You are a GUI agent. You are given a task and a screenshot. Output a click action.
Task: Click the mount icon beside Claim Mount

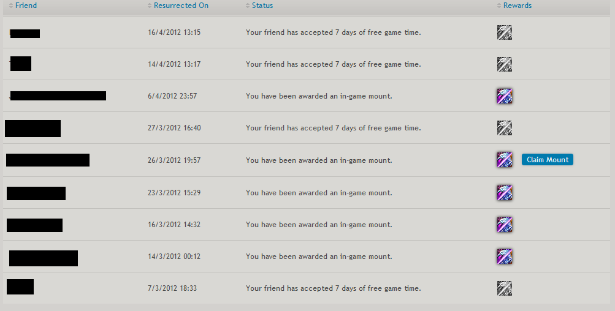505,160
